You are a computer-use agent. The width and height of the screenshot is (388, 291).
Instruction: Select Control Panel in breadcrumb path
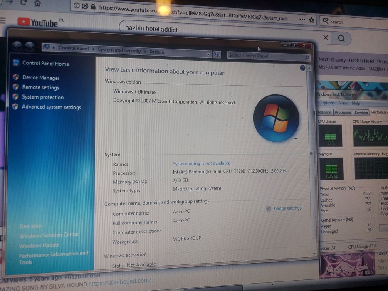74,49
